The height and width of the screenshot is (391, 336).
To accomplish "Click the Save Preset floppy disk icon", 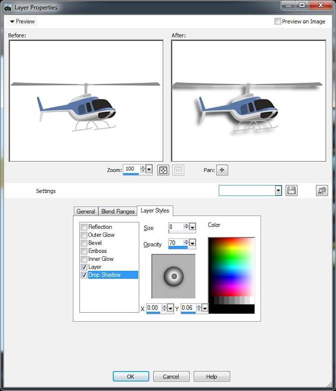I will (x=291, y=191).
